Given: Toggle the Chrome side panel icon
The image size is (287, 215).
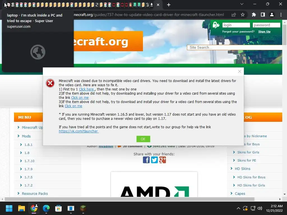Looking at the screenshot, I should click(x=263, y=15).
